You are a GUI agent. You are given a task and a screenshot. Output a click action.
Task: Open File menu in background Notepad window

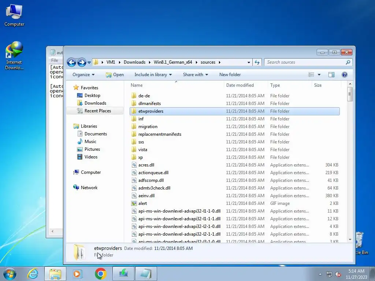click(x=55, y=60)
